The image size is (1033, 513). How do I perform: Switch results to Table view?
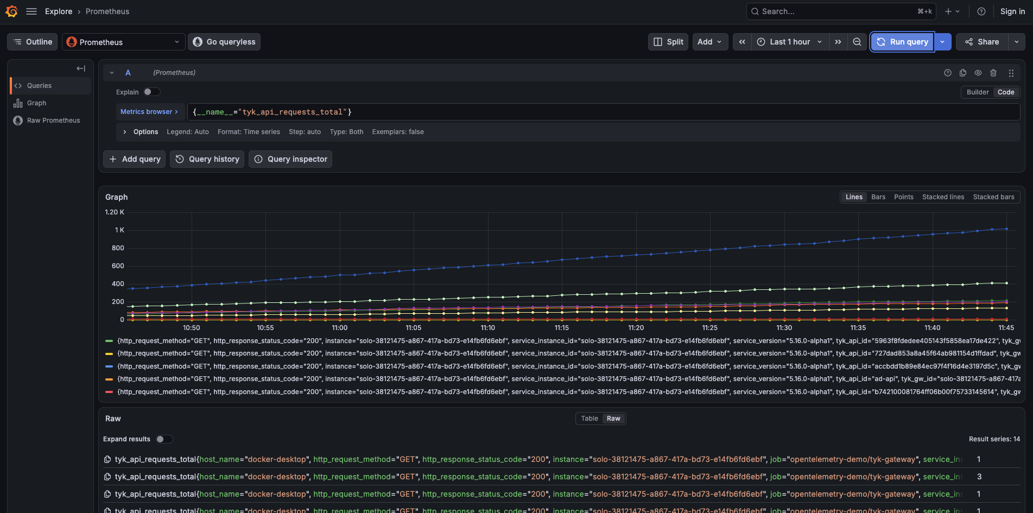(x=590, y=419)
